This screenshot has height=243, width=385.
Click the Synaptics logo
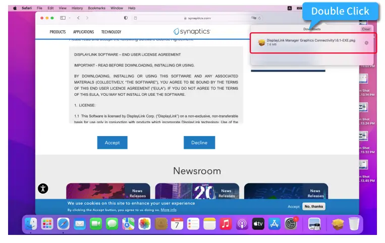192,31
